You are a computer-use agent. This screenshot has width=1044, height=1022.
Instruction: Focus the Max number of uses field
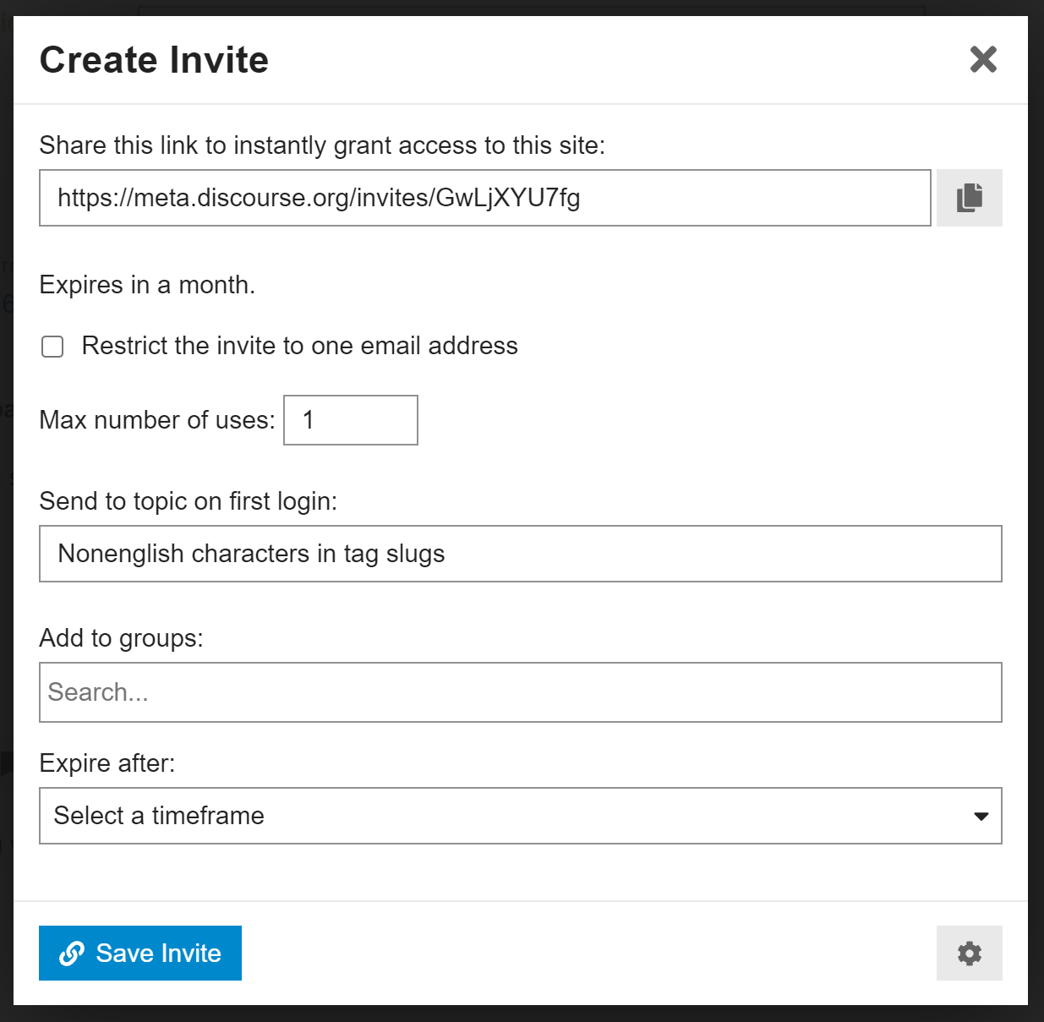(x=350, y=420)
